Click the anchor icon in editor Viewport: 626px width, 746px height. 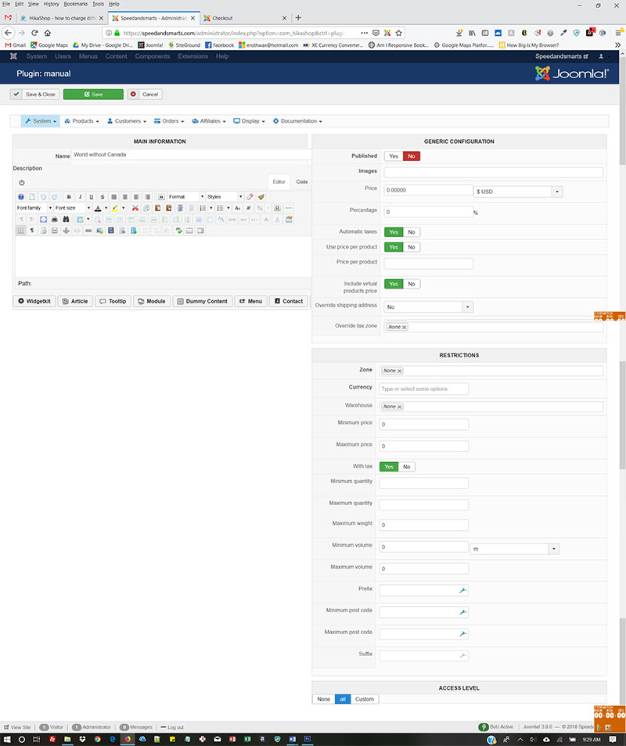tap(66, 231)
